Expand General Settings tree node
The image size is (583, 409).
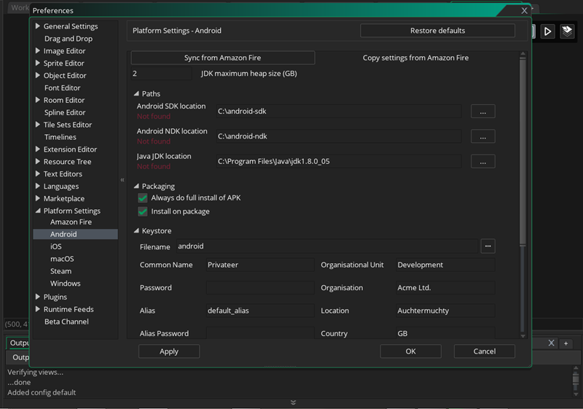38,26
